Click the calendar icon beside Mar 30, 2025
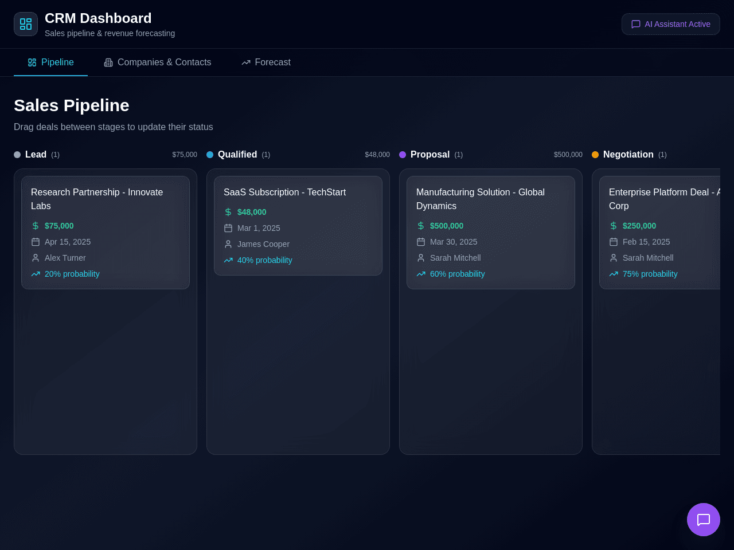Screen dimensions: 734x550 (421, 242)
